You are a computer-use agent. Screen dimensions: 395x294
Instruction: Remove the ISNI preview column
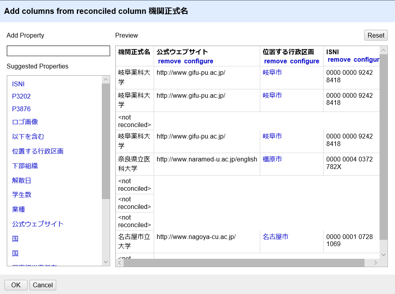(x=339, y=60)
